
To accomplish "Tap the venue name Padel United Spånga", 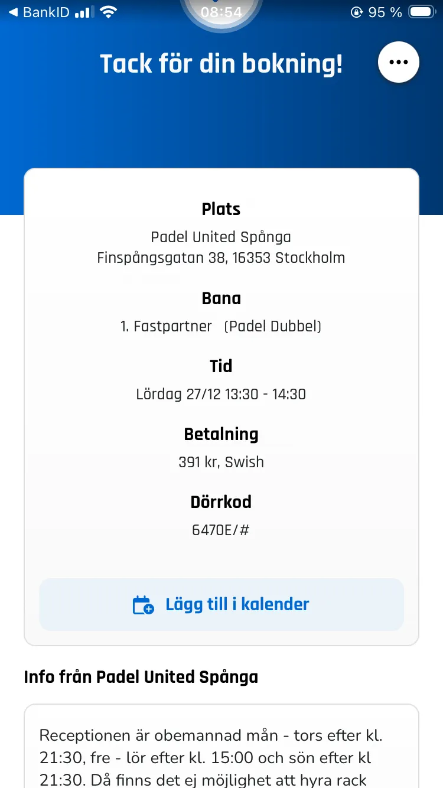I will coord(221,237).
